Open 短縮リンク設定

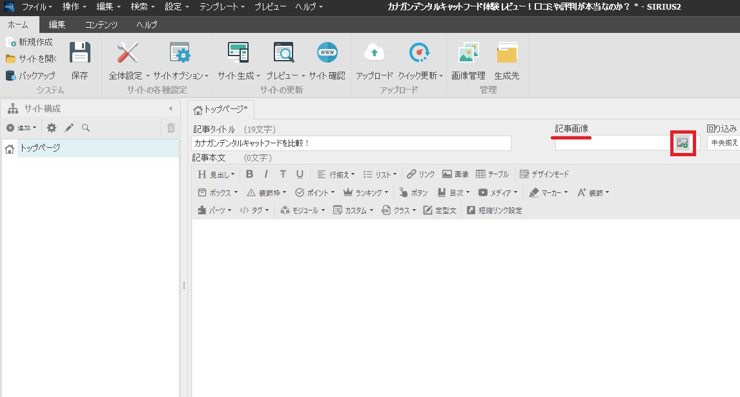[x=495, y=210]
